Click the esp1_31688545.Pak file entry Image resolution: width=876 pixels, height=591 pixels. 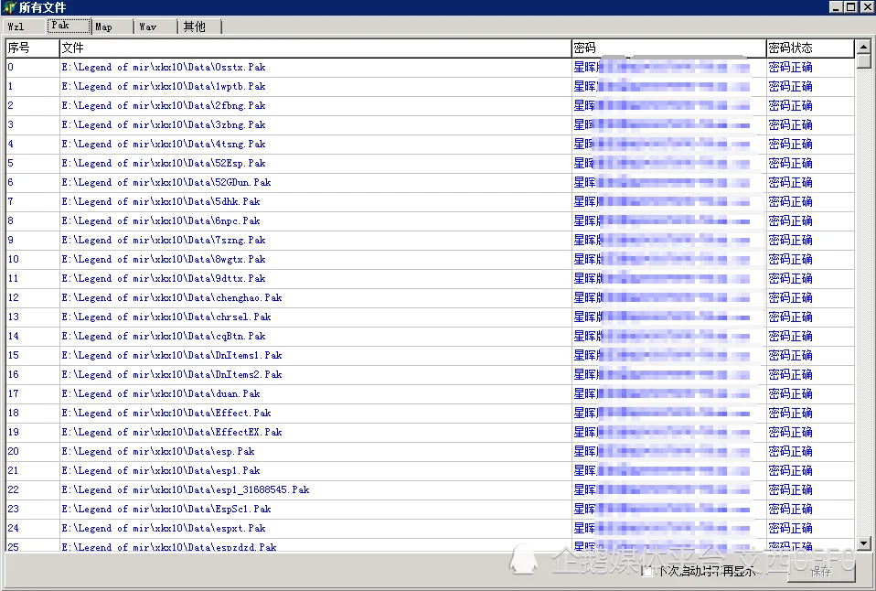(x=186, y=490)
